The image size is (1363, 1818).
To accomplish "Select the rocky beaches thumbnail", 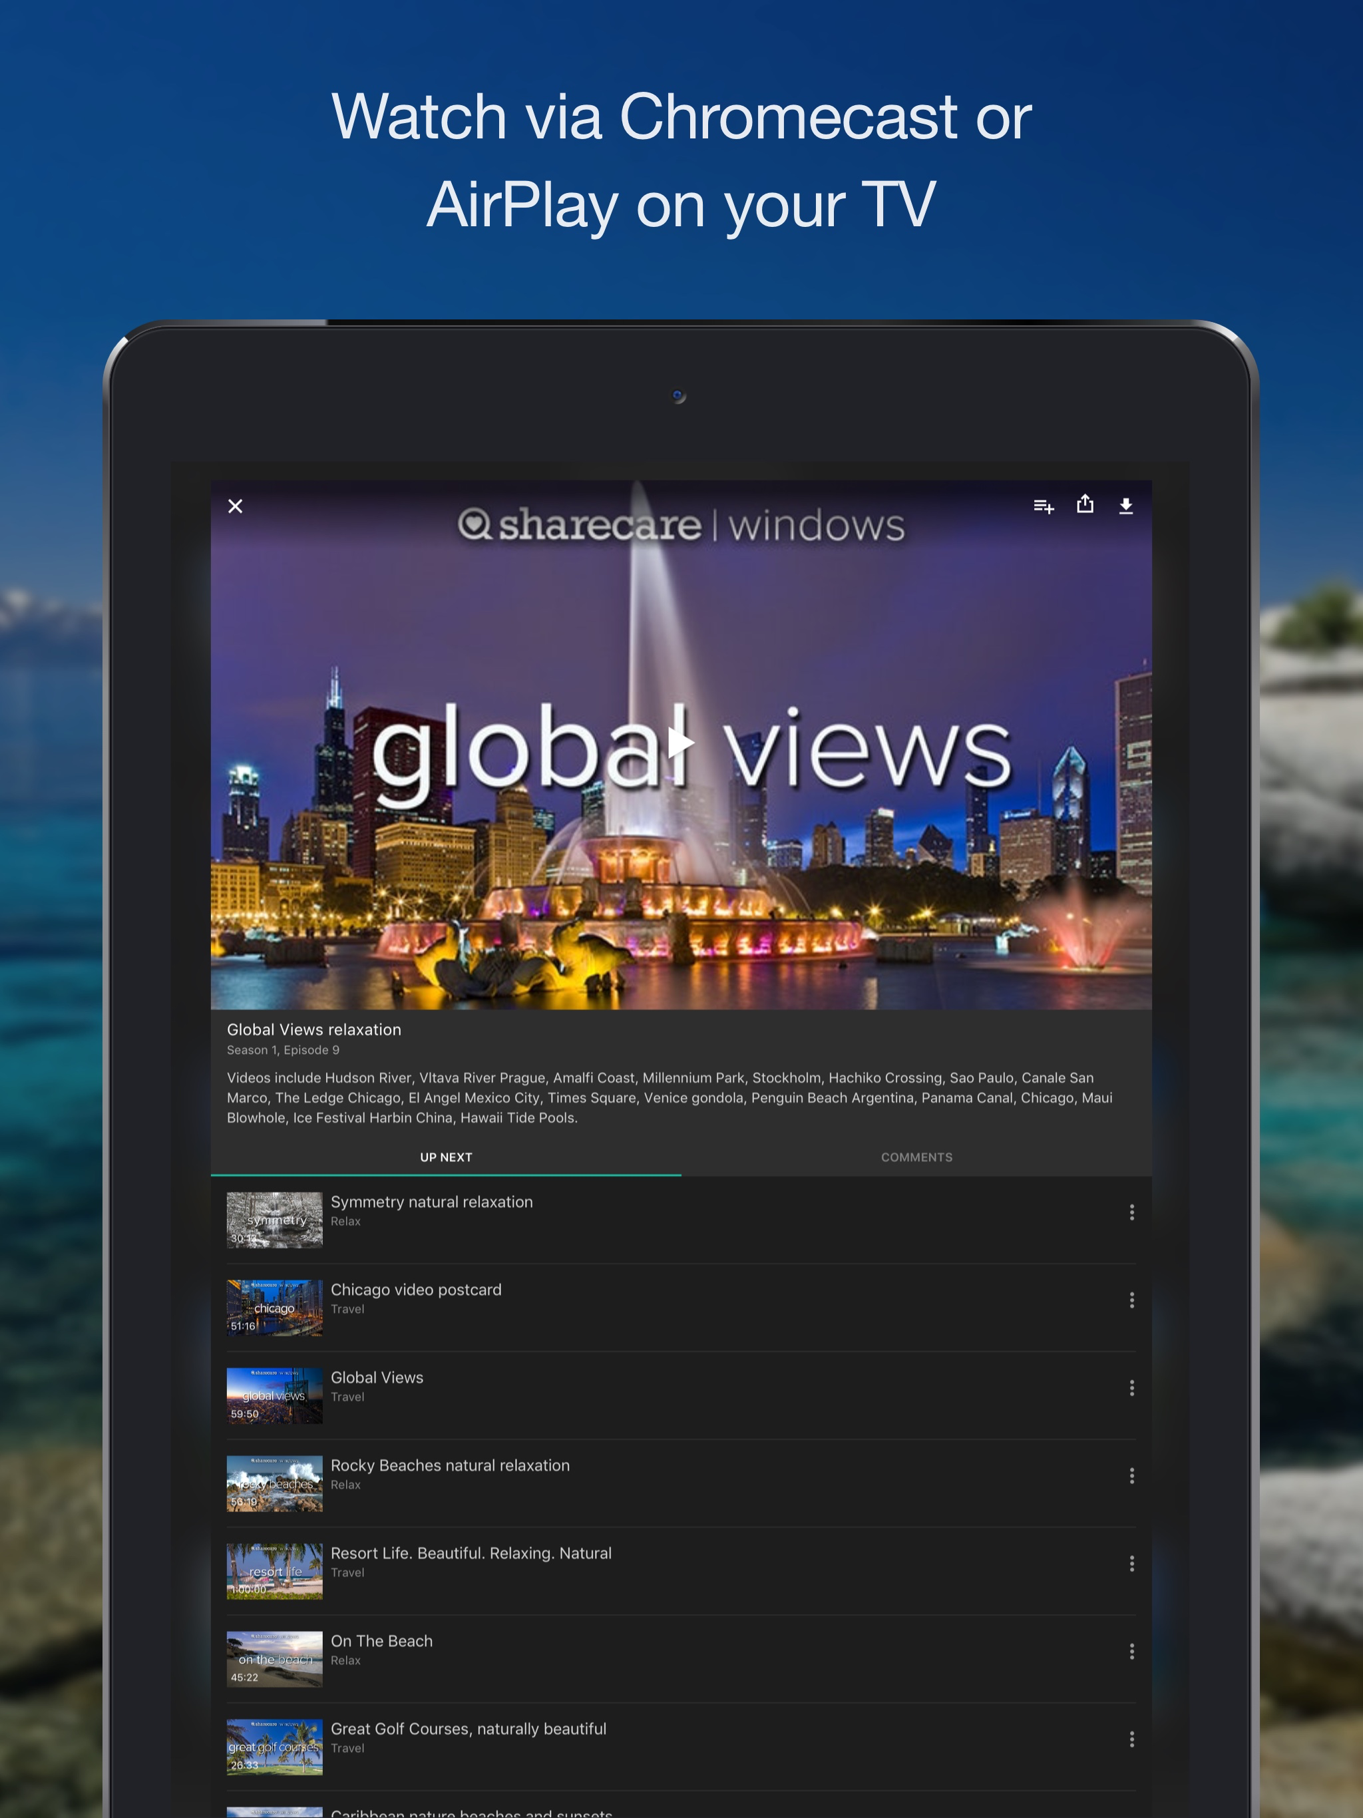I will [275, 1483].
